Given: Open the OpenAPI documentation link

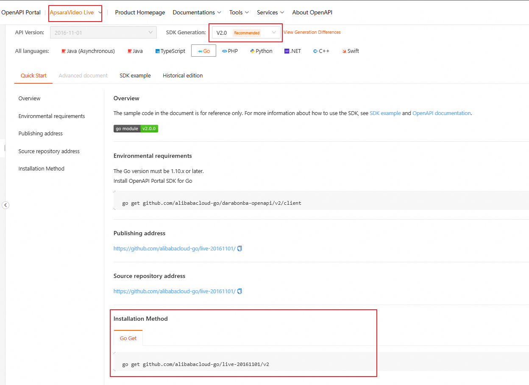Looking at the screenshot, I should (442, 113).
